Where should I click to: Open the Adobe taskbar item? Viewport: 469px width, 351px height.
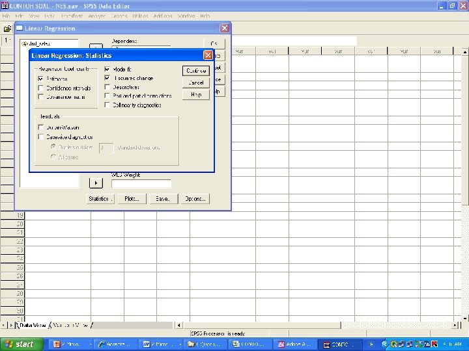pyautogui.click(x=296, y=344)
